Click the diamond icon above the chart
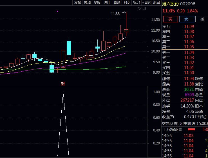 [x=139, y=8]
